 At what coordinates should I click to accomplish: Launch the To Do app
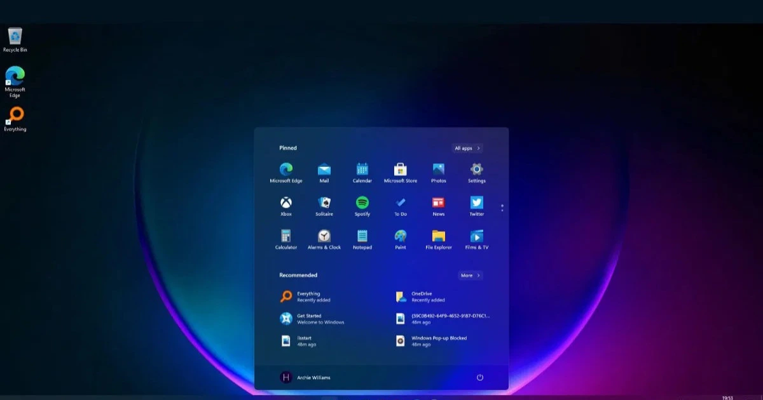point(401,206)
